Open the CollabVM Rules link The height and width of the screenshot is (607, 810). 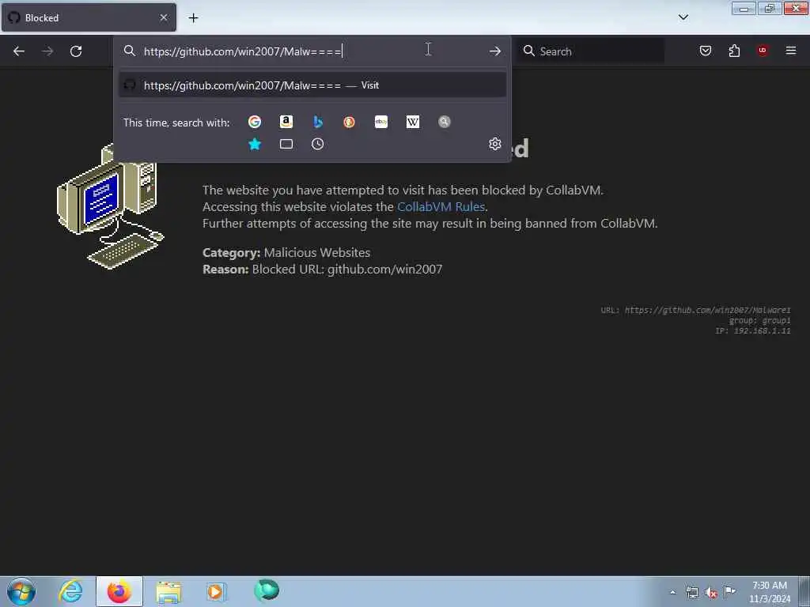(x=441, y=206)
